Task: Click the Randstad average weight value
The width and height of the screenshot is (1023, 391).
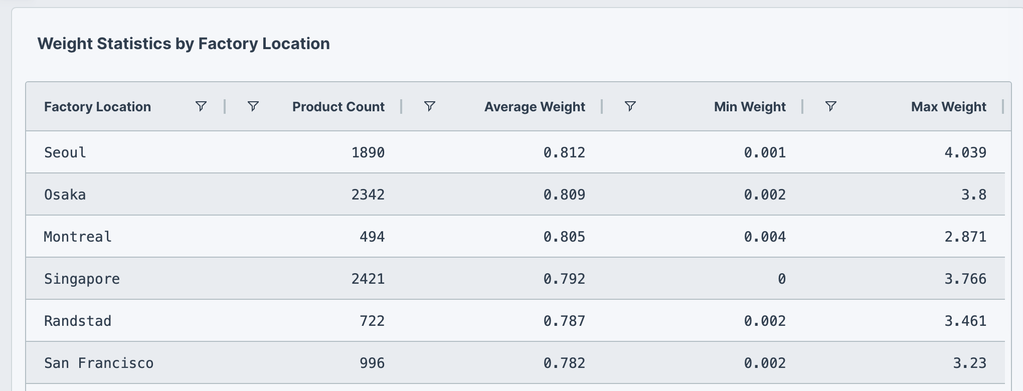Action: coord(565,320)
